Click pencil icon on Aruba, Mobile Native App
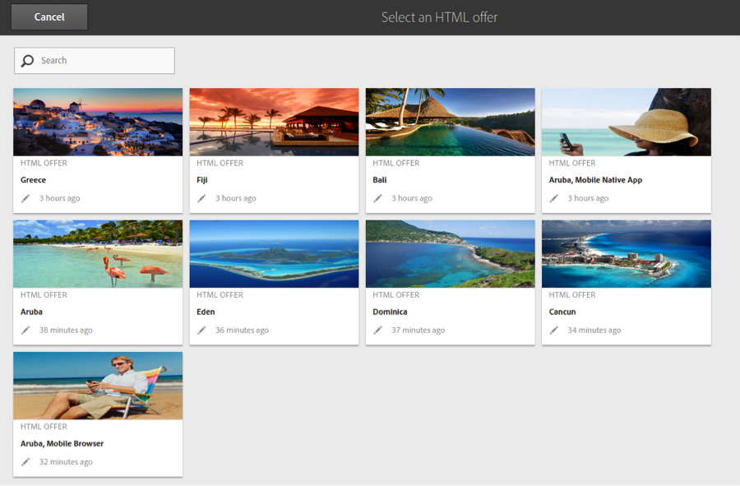Image resolution: width=740 pixels, height=486 pixels. [x=553, y=198]
